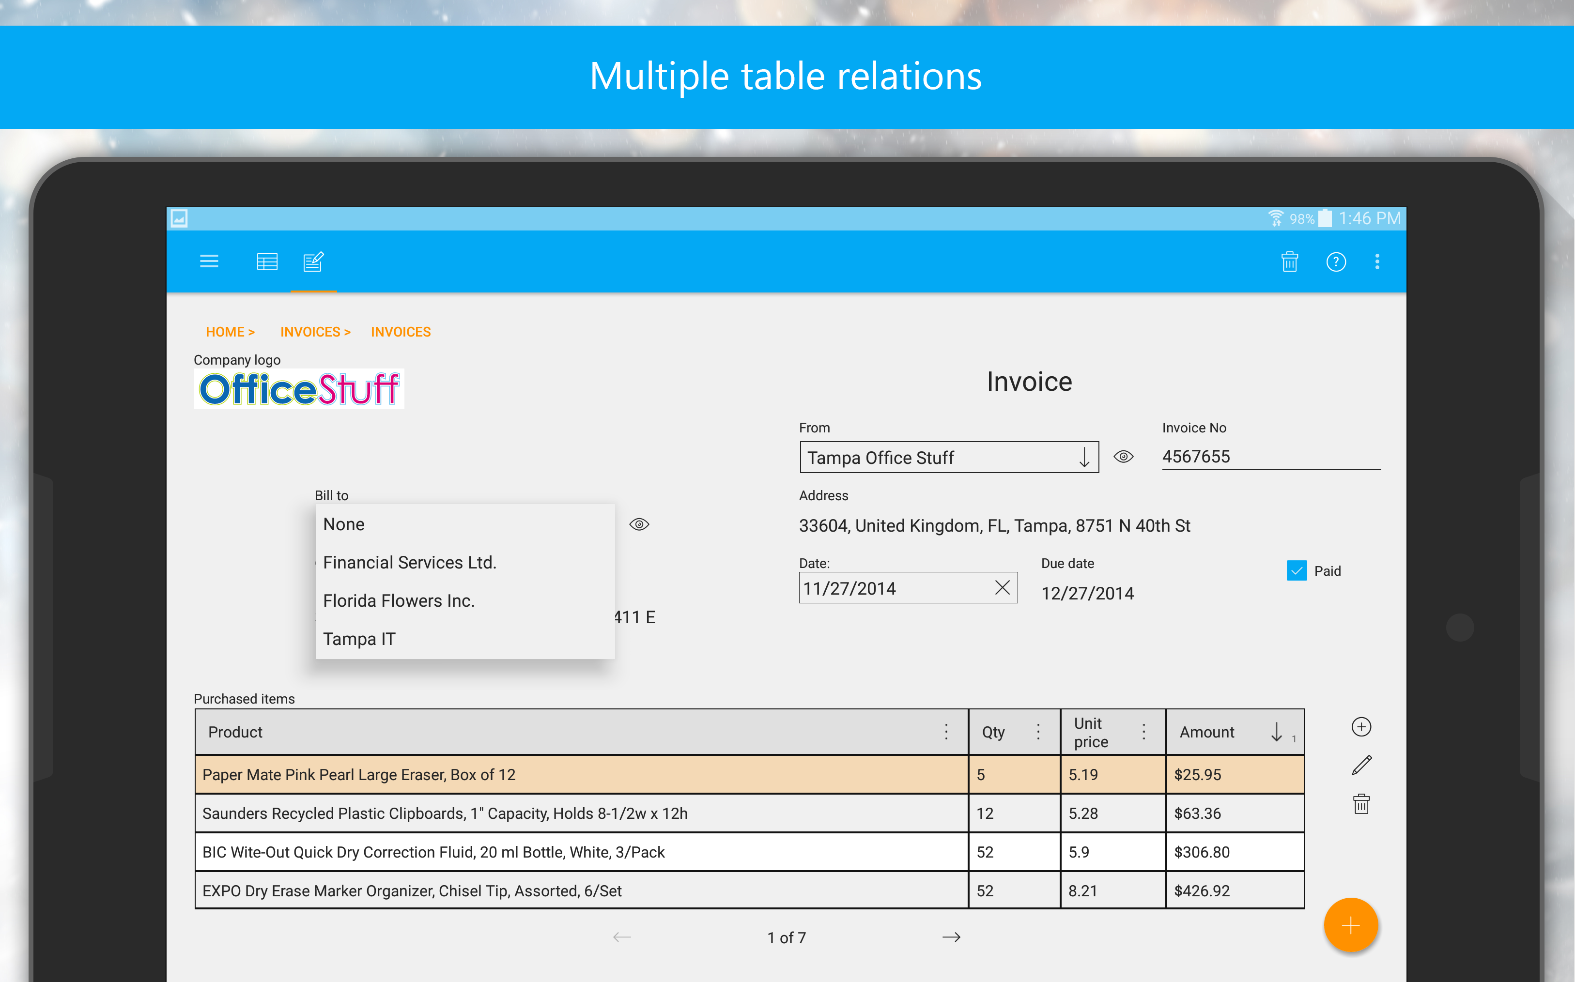This screenshot has height=982, width=1575.
Task: Toggle the Paid checkbox
Action: click(1297, 571)
